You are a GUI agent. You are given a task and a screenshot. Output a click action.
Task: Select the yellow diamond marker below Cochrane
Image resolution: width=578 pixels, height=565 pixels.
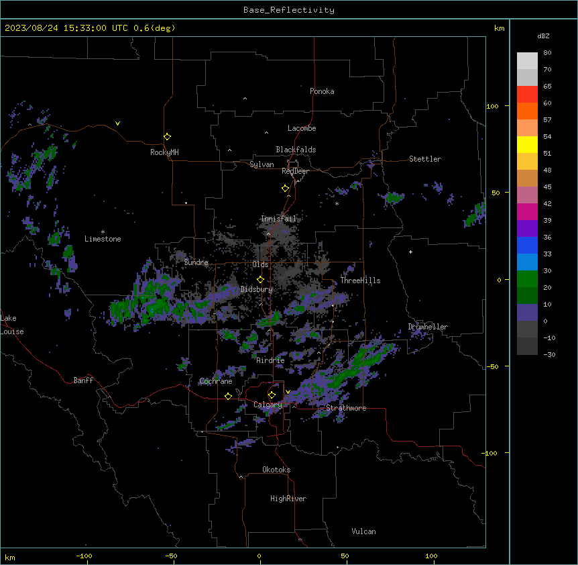[x=228, y=396]
